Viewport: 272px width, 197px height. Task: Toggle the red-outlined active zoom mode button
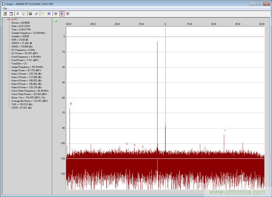click(62, 14)
